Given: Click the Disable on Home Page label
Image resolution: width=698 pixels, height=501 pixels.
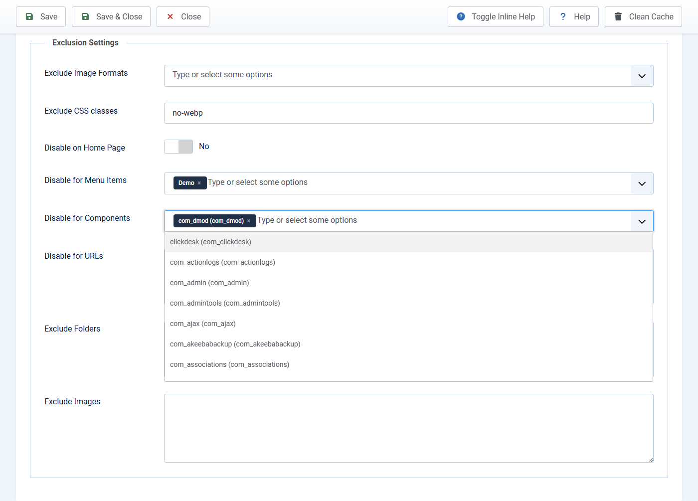Looking at the screenshot, I should 85,148.
